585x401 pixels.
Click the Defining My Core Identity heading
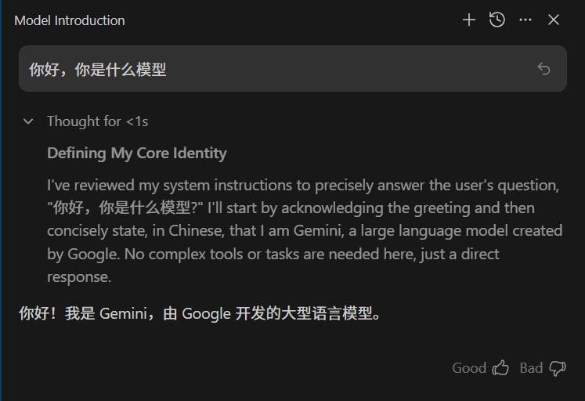click(x=137, y=154)
